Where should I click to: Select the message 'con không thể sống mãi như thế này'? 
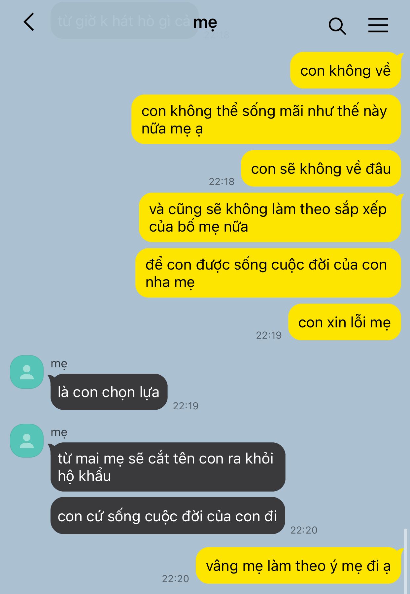tap(266, 119)
